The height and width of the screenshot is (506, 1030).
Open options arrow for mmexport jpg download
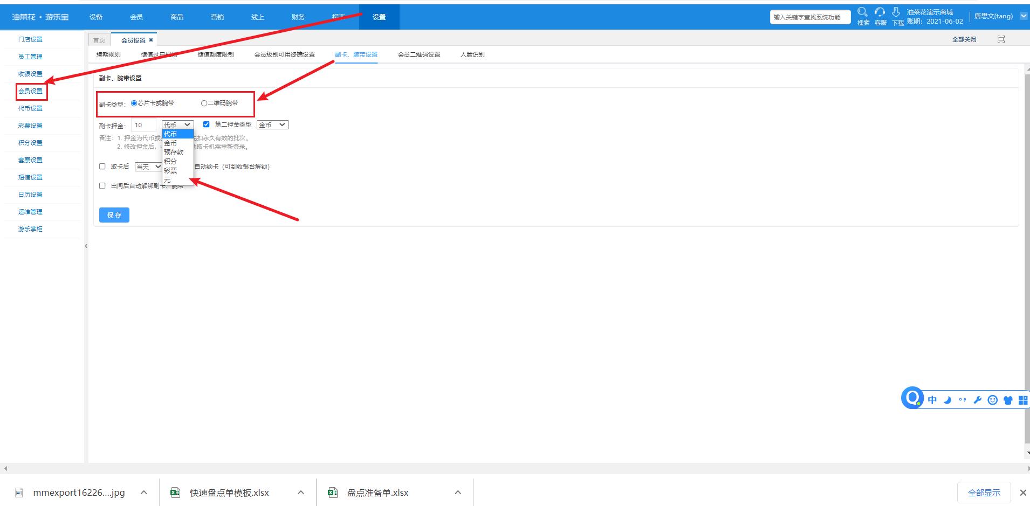(x=144, y=493)
